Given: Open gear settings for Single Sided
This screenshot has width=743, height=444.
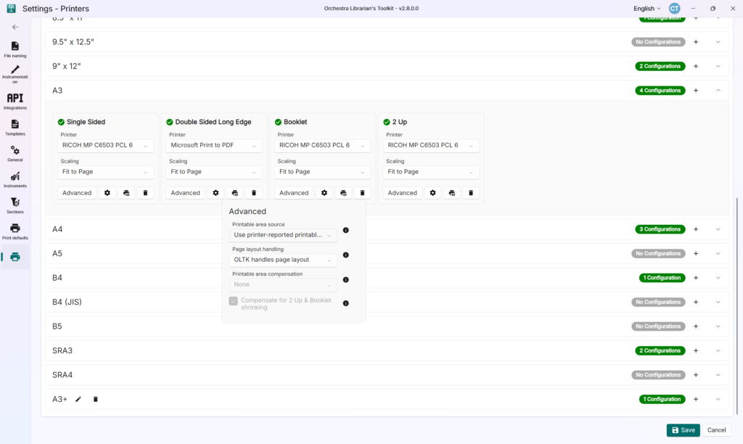Looking at the screenshot, I should point(107,193).
